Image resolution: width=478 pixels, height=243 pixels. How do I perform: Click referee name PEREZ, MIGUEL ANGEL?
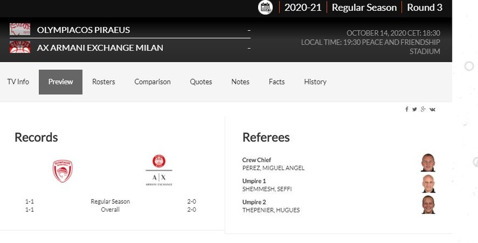[273, 168]
